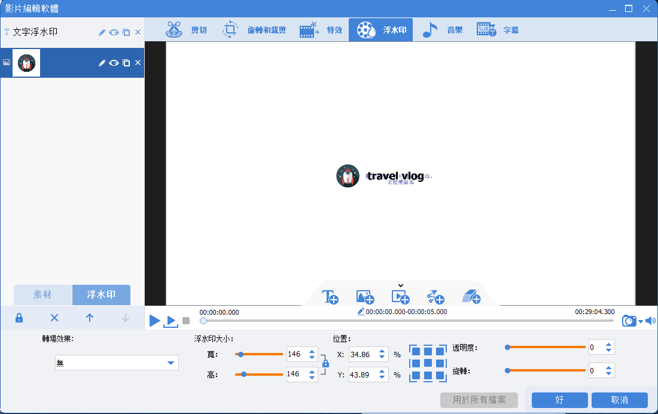Switch to the 素材 tab
The height and width of the screenshot is (414, 658).
pyautogui.click(x=43, y=295)
